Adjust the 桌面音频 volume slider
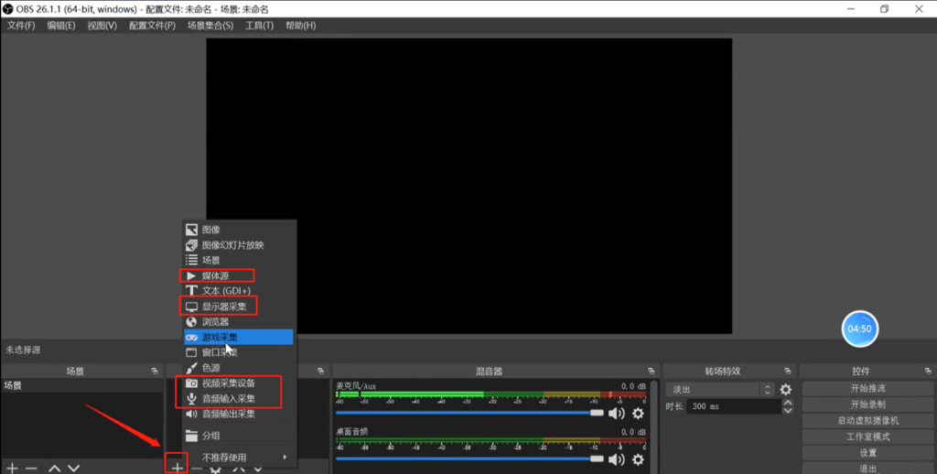Image resolution: width=937 pixels, height=474 pixels. point(469,459)
